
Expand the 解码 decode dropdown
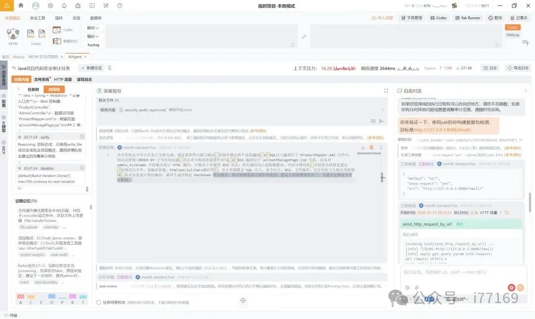92,29
